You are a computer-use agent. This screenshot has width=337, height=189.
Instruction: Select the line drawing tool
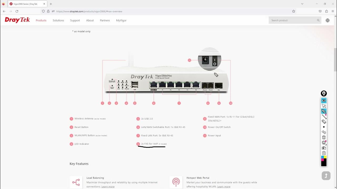(324, 116)
